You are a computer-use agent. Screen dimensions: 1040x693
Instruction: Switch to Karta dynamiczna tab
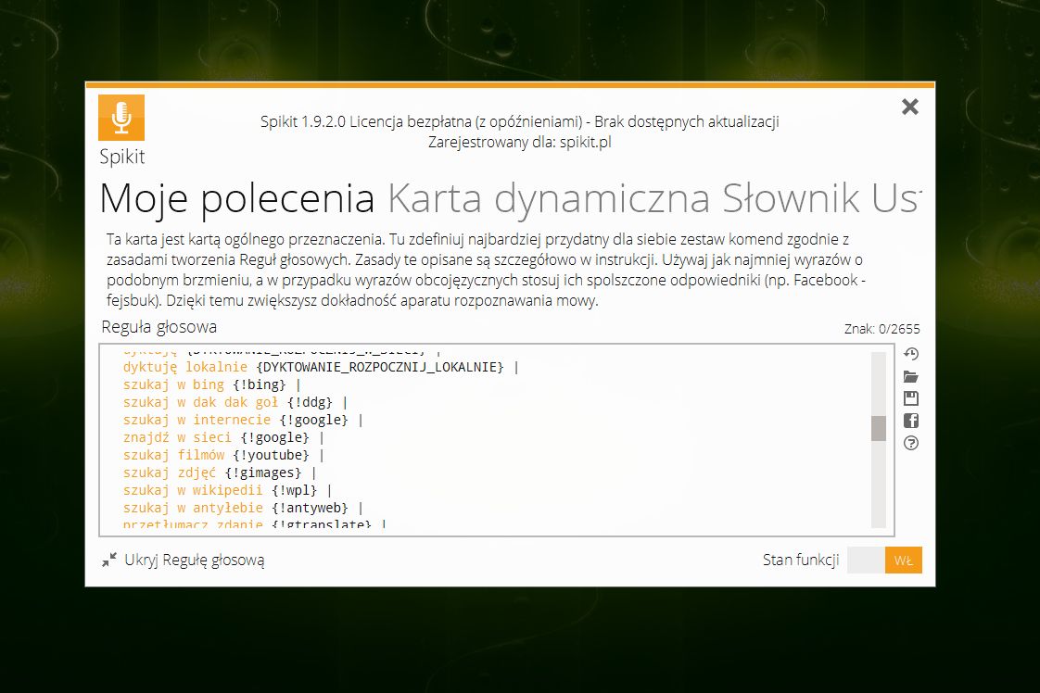pyautogui.click(x=549, y=198)
